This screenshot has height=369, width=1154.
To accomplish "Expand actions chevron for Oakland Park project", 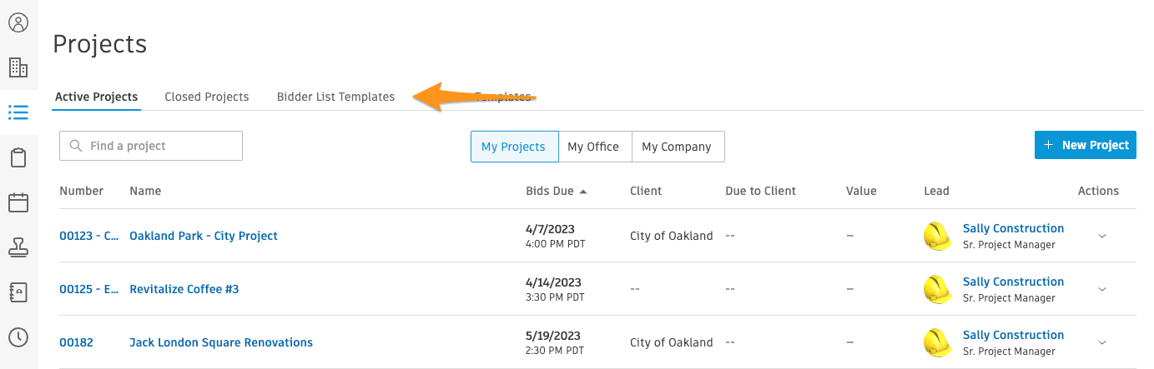I will 1102,236.
